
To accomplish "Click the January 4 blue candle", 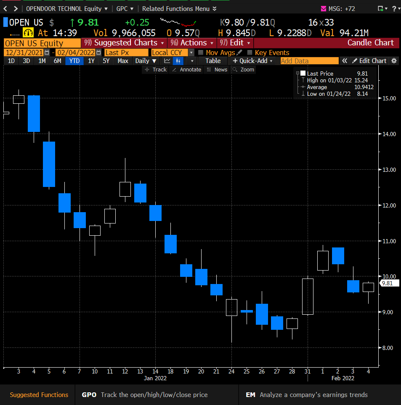I will coord(34,114).
